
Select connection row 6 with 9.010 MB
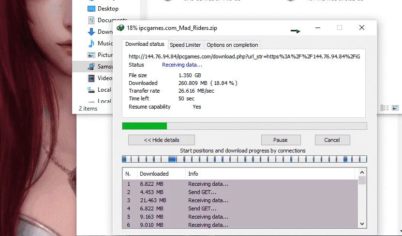240,225
